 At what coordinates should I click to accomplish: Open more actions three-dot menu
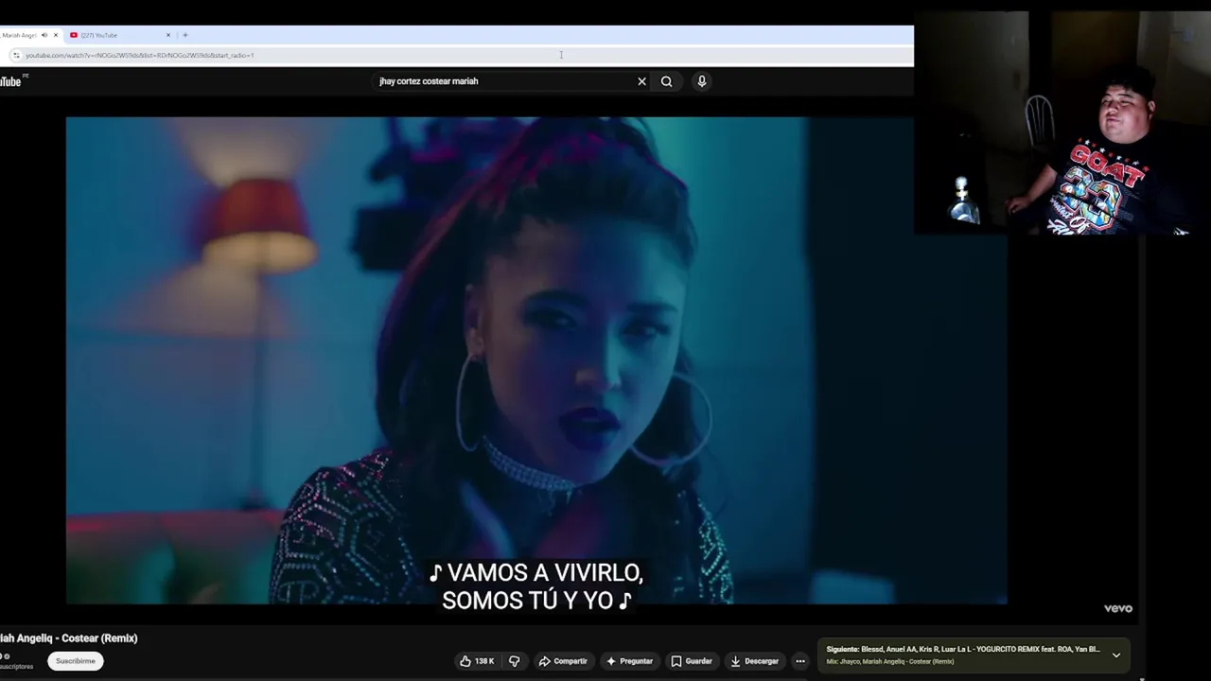click(x=800, y=661)
